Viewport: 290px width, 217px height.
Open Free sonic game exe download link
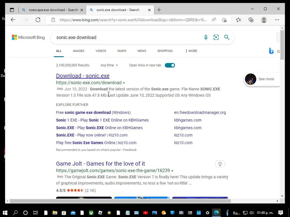(93, 112)
